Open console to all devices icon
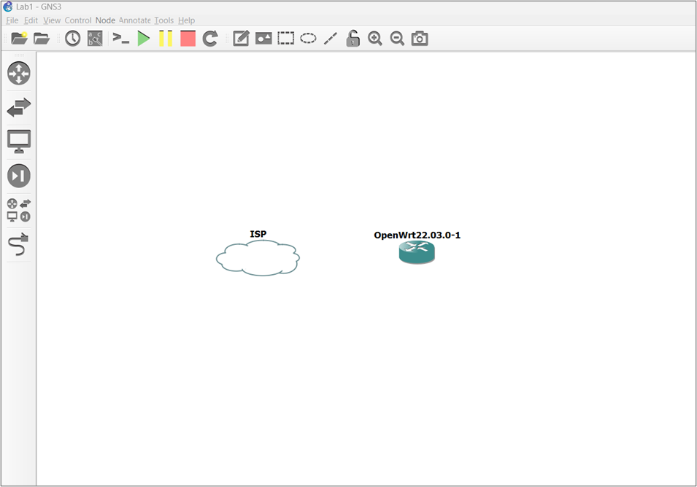This screenshot has width=697, height=487. tap(120, 39)
